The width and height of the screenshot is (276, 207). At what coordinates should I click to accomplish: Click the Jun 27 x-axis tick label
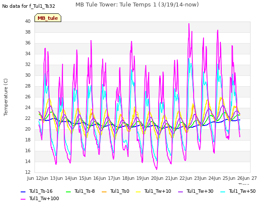(250, 178)
